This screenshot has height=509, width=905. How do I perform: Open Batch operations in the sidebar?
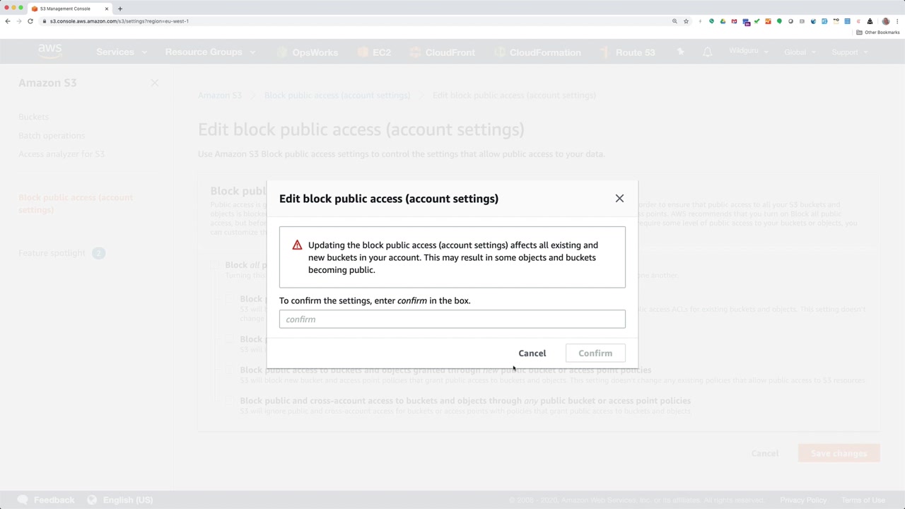(52, 136)
